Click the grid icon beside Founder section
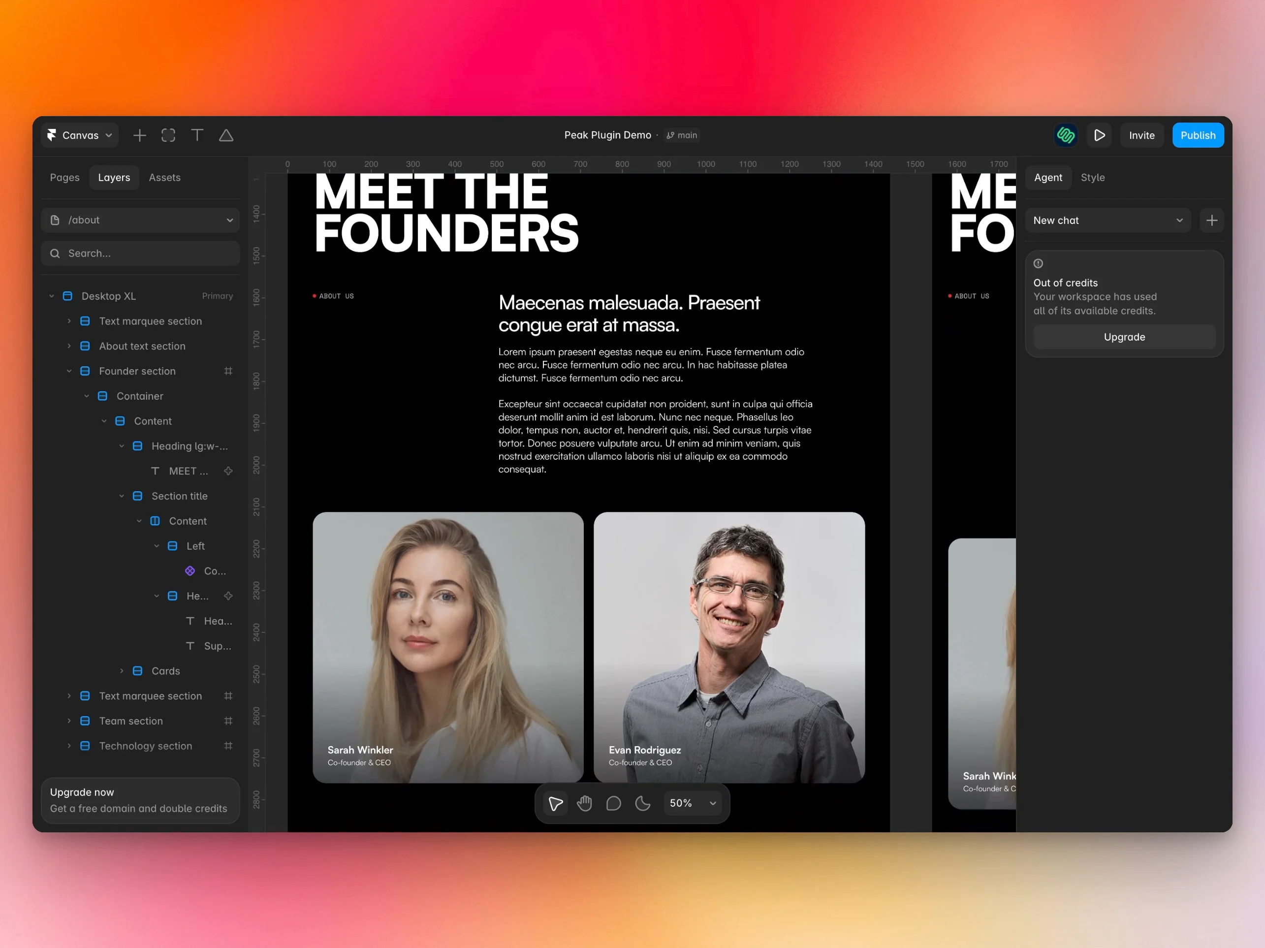 (228, 371)
